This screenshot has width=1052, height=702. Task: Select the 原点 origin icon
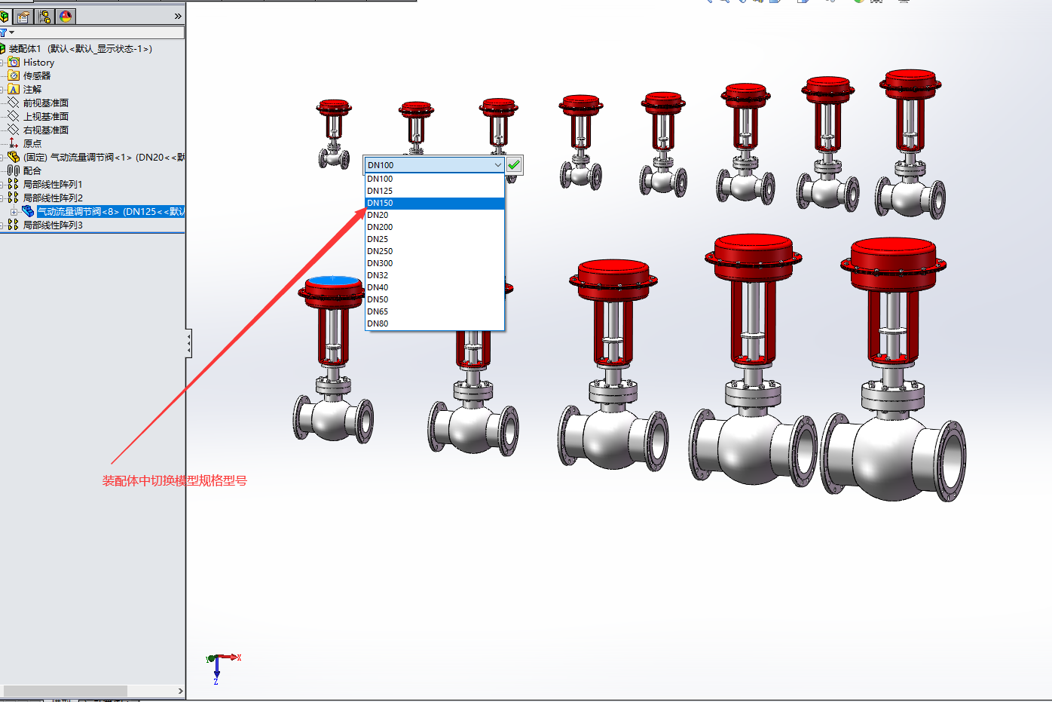(14, 143)
